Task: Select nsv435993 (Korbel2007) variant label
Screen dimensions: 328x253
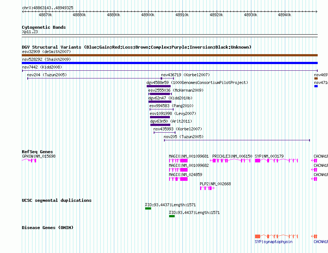Action: pos(178,129)
